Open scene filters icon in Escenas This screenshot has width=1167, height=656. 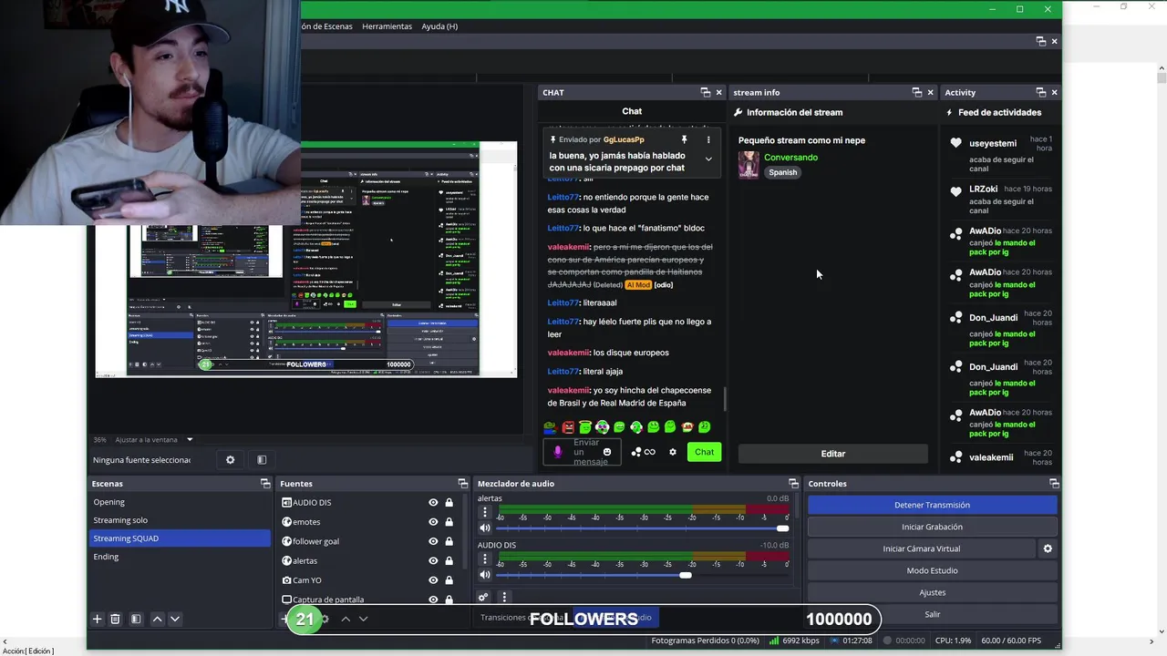point(136,619)
